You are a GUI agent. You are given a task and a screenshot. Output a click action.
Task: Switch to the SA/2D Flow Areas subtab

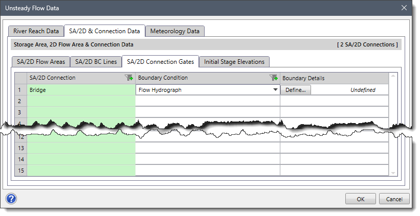(x=41, y=62)
